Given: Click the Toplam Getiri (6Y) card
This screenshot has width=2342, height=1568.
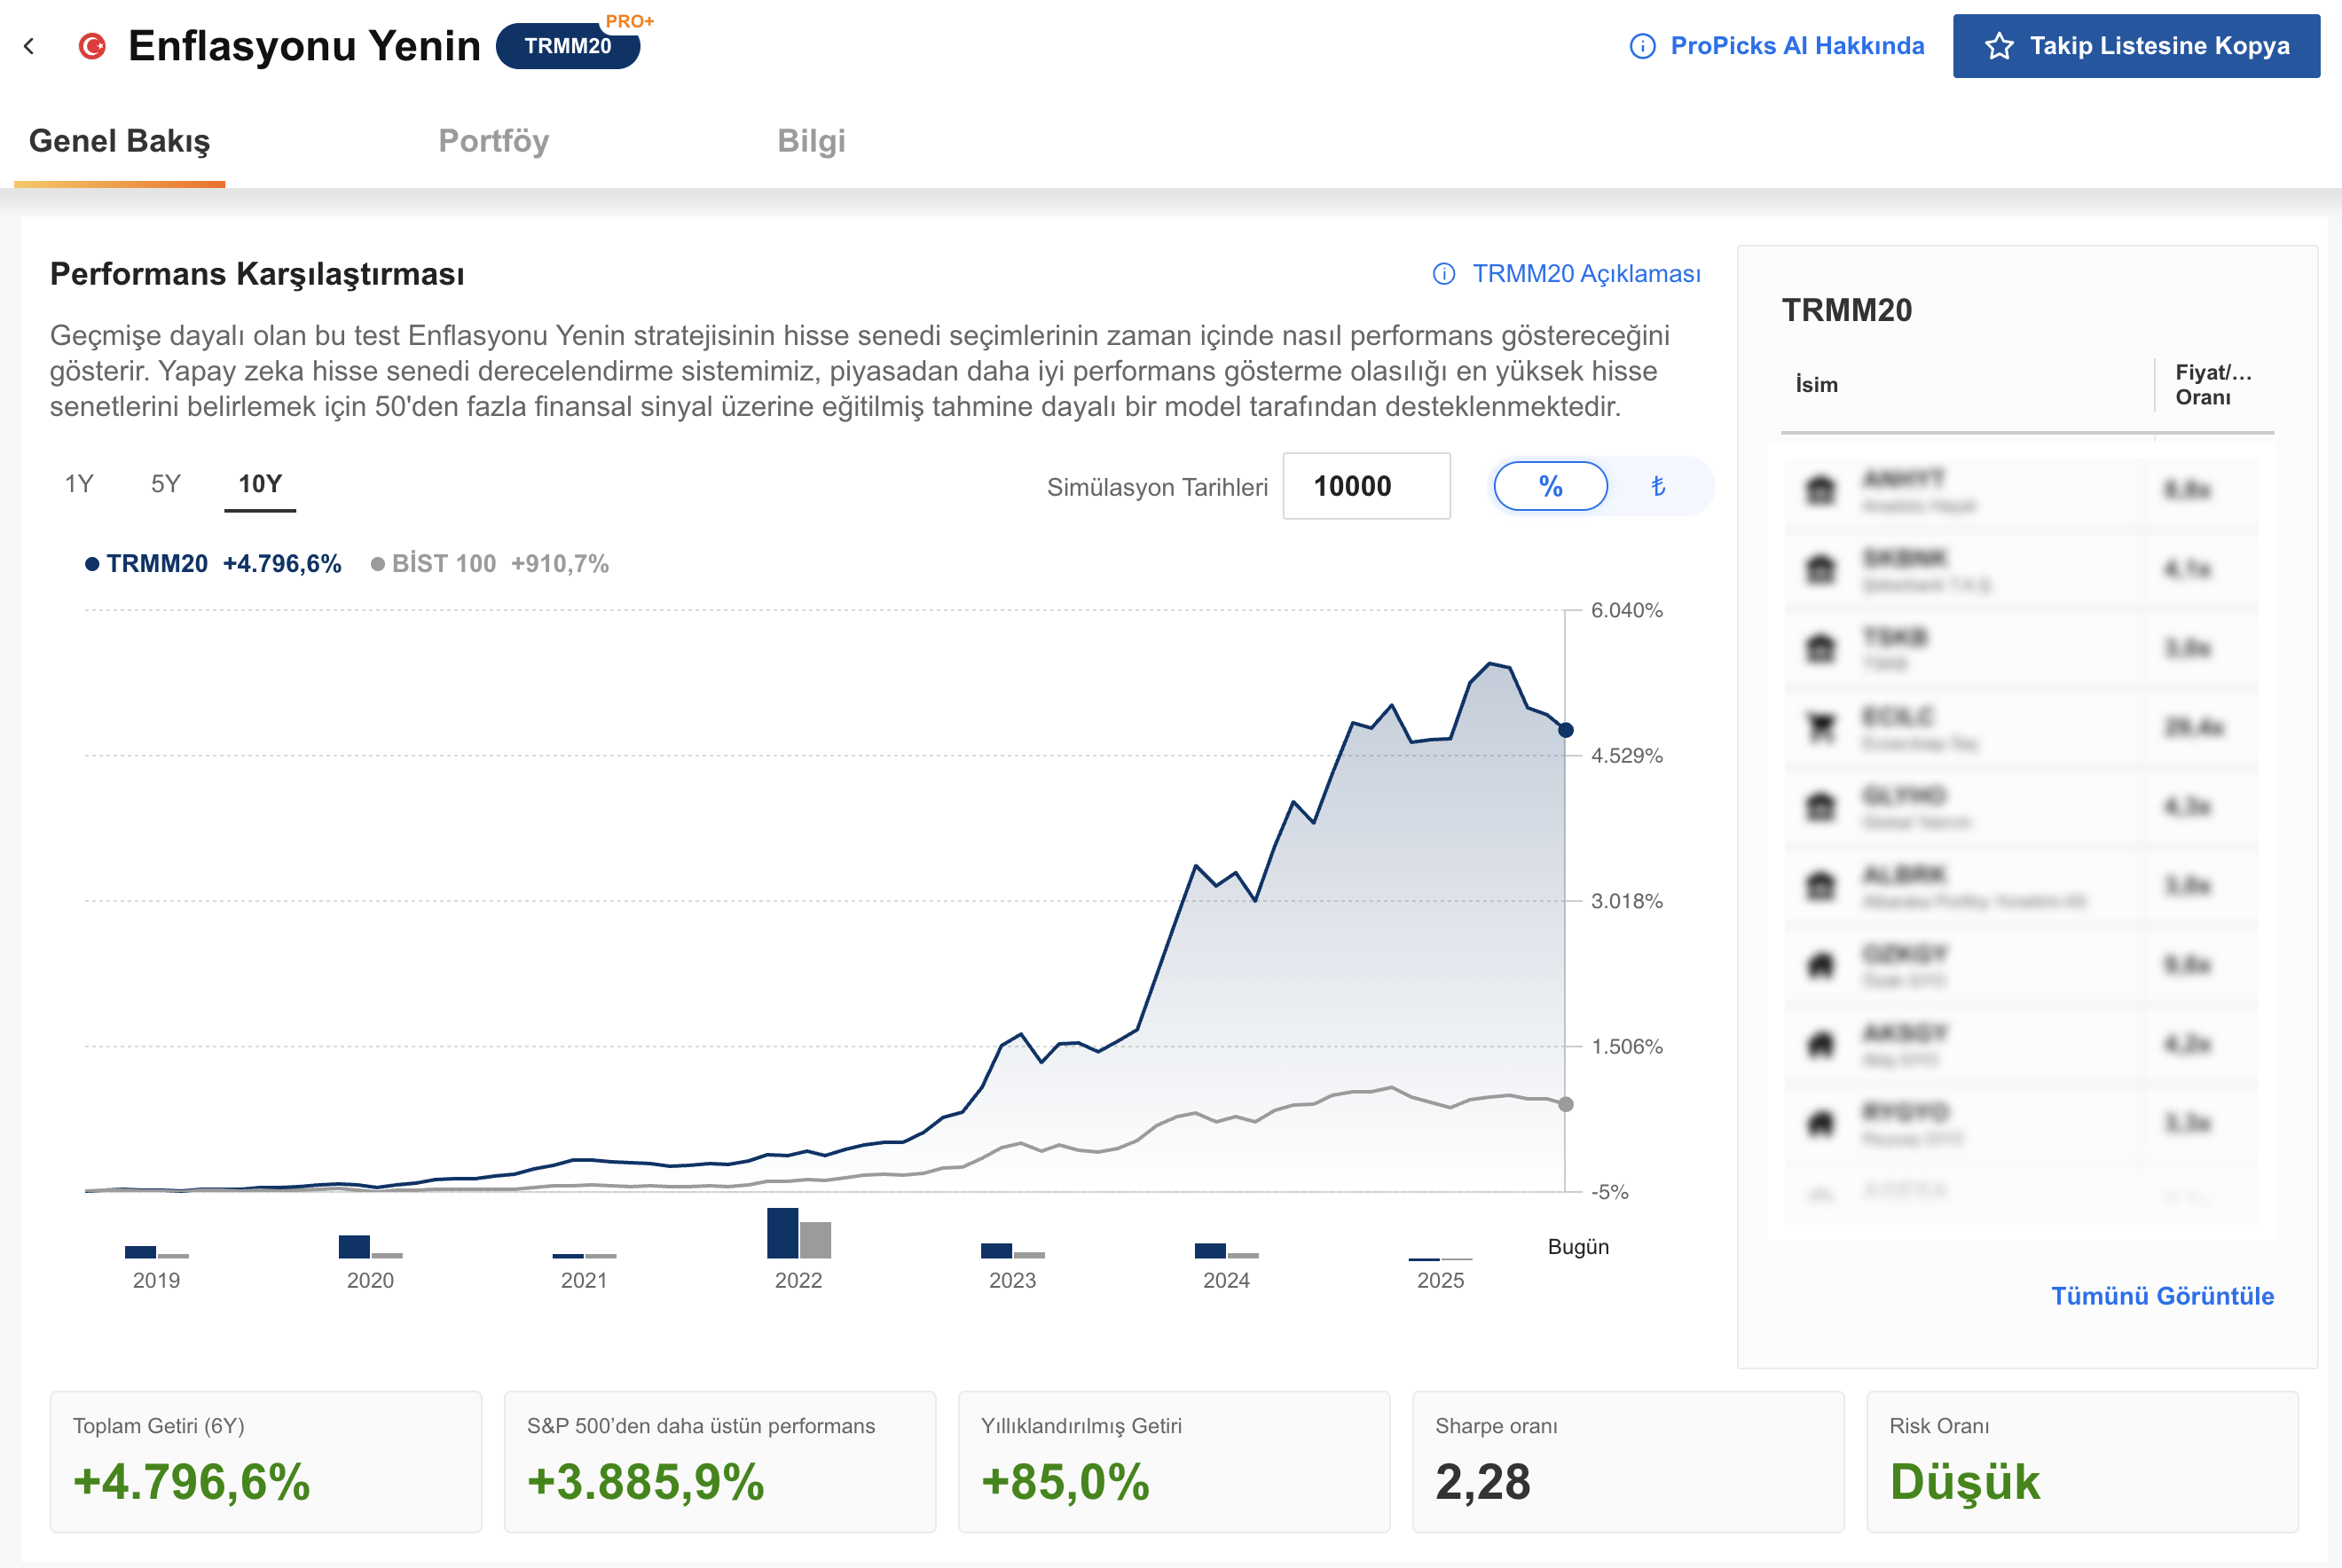Looking at the screenshot, I should (266, 1461).
